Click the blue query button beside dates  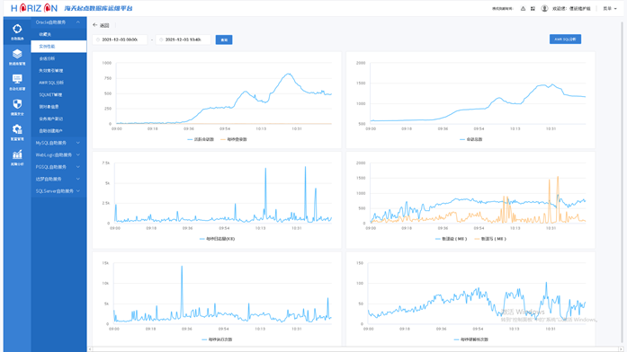(x=224, y=40)
